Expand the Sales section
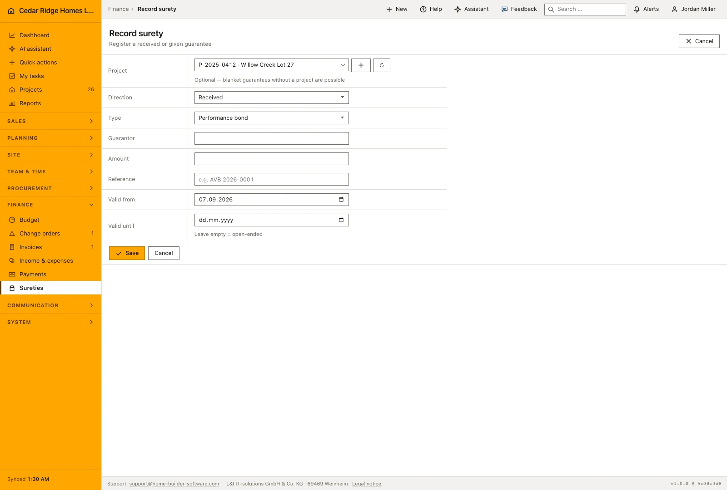 (50, 121)
